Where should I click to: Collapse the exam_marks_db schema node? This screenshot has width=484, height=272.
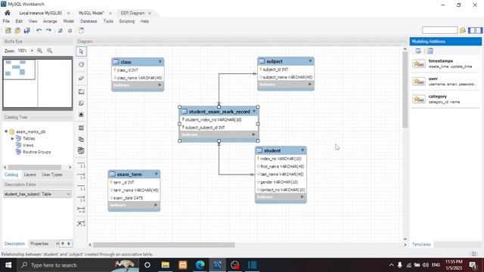pos(6,131)
